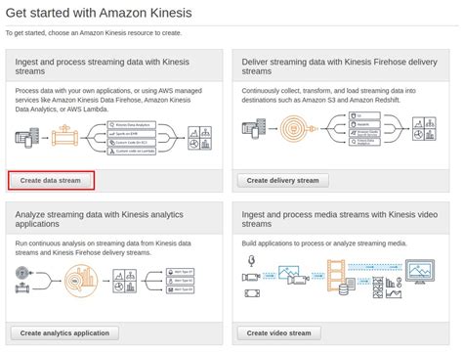Select the Kinesis Data Analytics box in diagram
This screenshot has width=463, height=353.
click(132, 125)
